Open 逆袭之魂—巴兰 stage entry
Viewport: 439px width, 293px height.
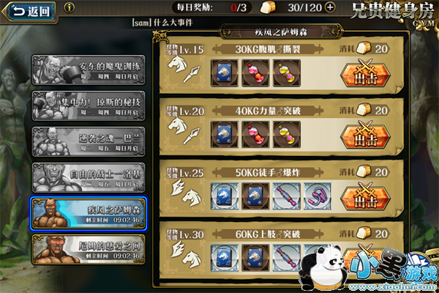[89, 141]
